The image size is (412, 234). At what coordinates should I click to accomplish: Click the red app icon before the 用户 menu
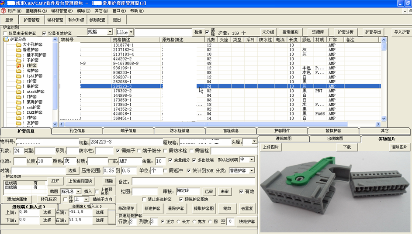(x=3, y=11)
